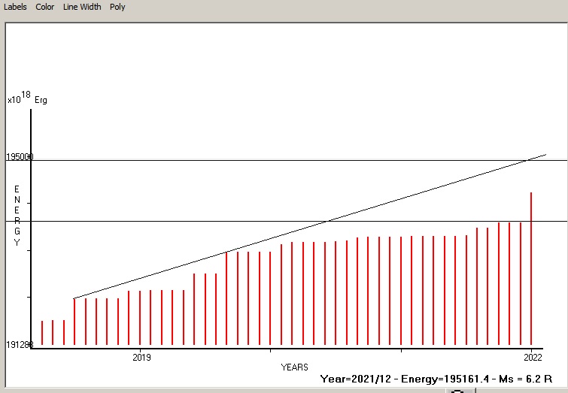This screenshot has width=568, height=393.
Task: Click the 2019 label on the x-axis
Action: pos(141,356)
